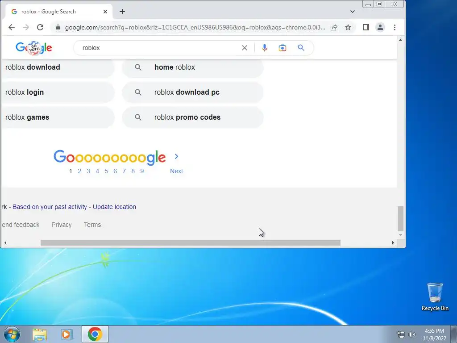Click the padlock site info icon

(58, 27)
